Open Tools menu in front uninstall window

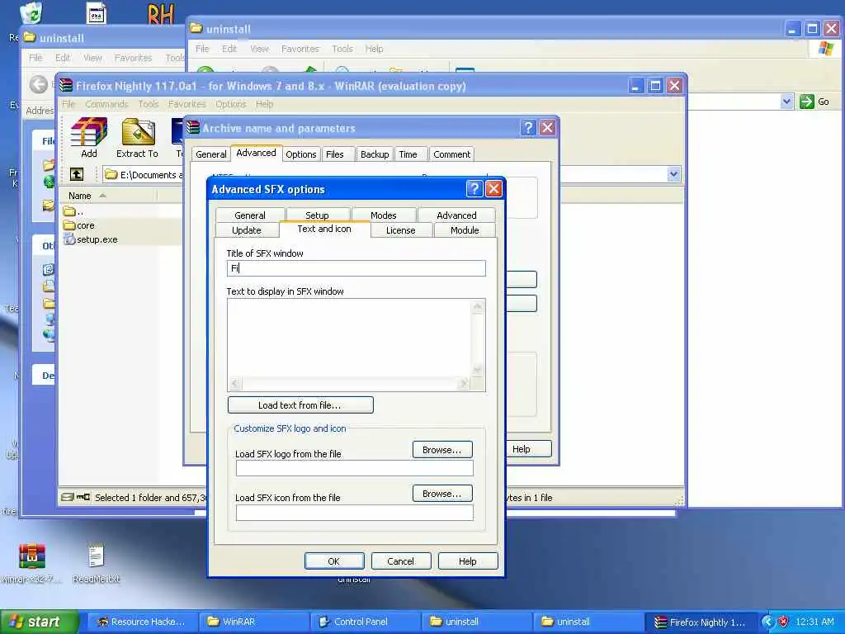coord(342,49)
